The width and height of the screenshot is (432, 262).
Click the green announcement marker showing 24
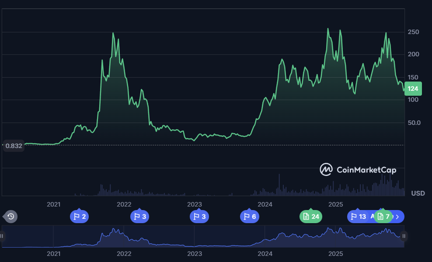310,216
